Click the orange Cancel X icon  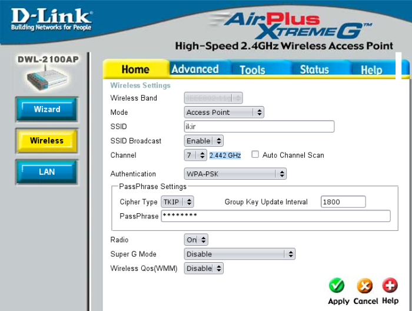pos(365,286)
